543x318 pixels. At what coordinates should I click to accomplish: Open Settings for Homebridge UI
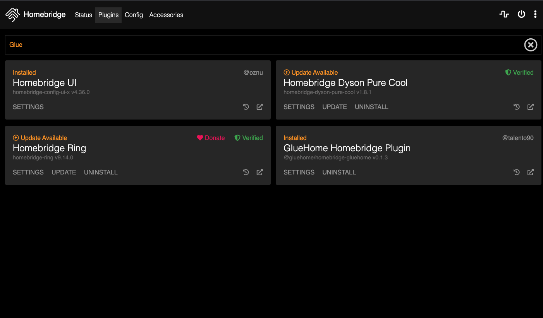[28, 107]
